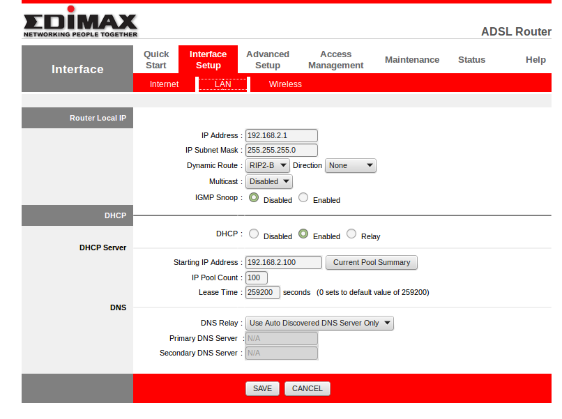Go to Access Management tab
Screen dimensions: 562x419
pos(335,59)
